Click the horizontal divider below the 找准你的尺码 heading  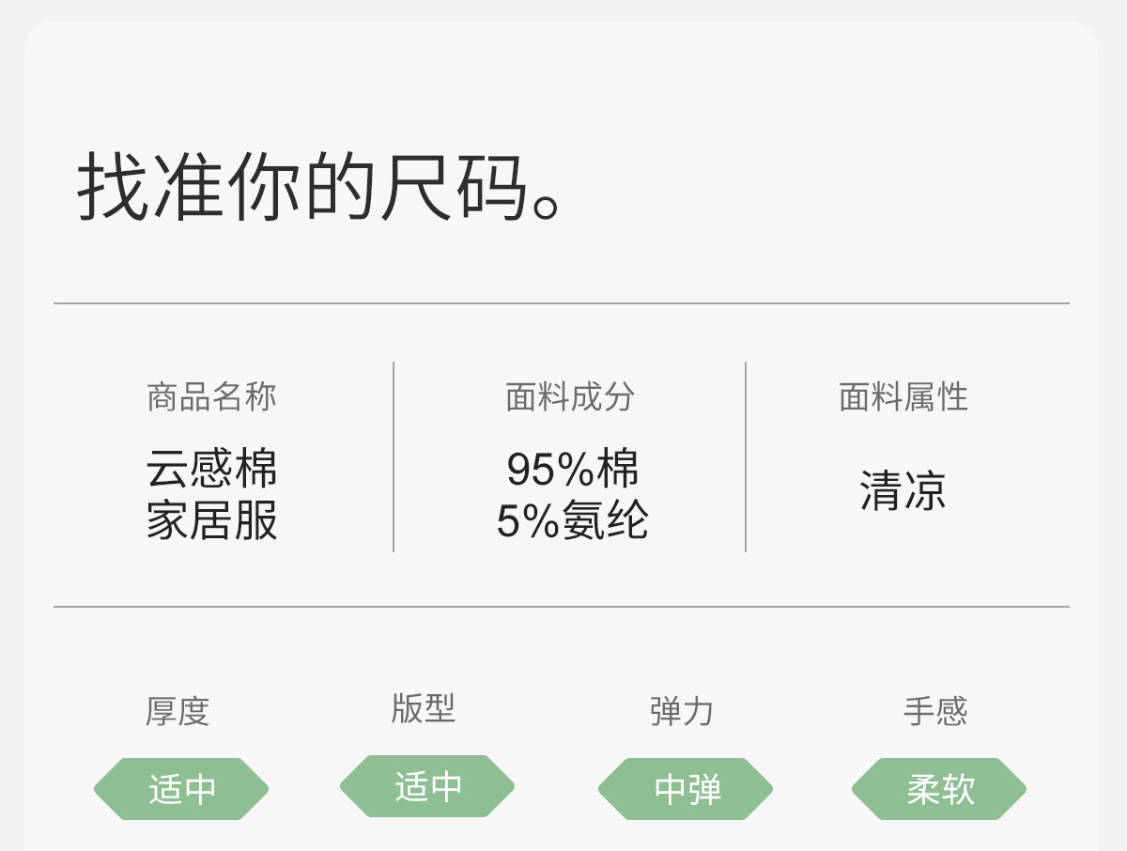(x=562, y=303)
